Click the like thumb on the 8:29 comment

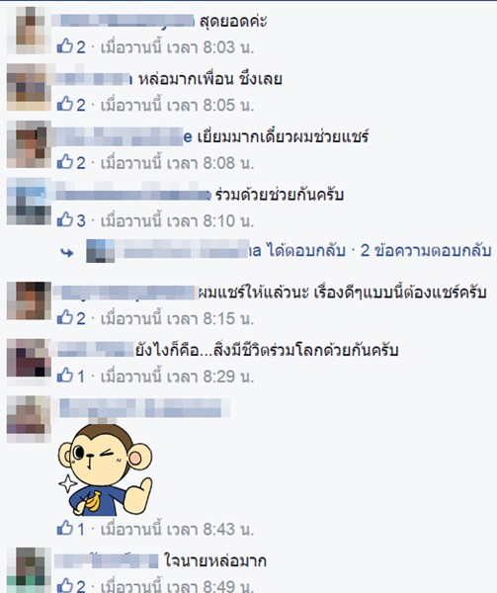[65, 376]
